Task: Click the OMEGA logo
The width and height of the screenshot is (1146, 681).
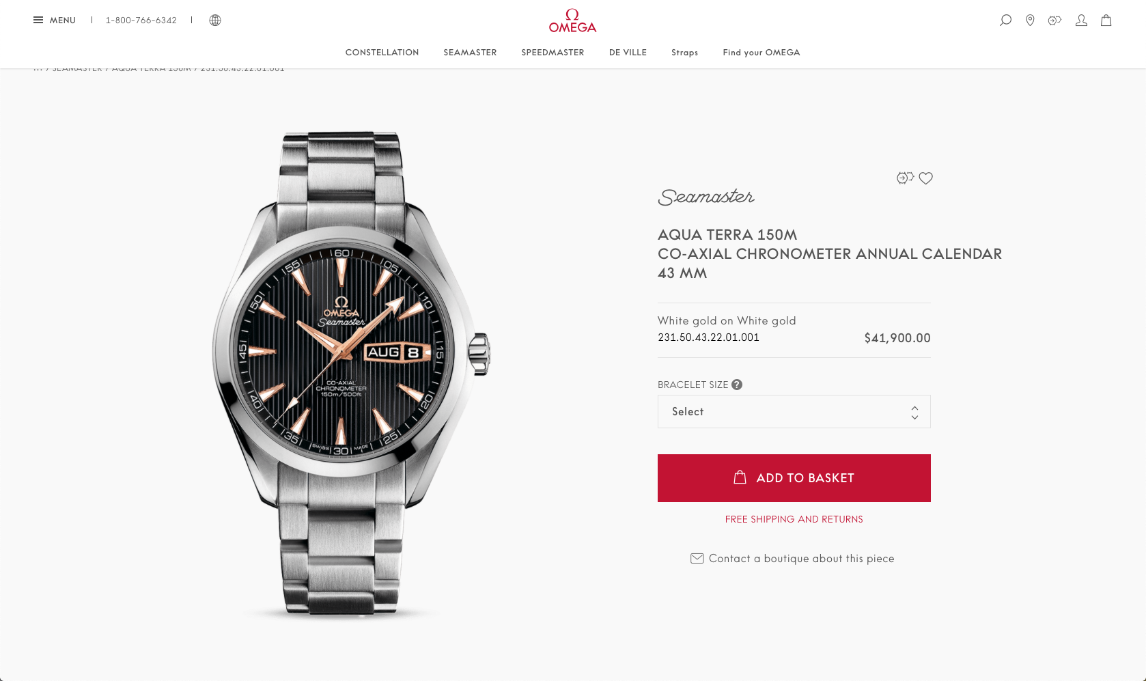Action: point(572,20)
